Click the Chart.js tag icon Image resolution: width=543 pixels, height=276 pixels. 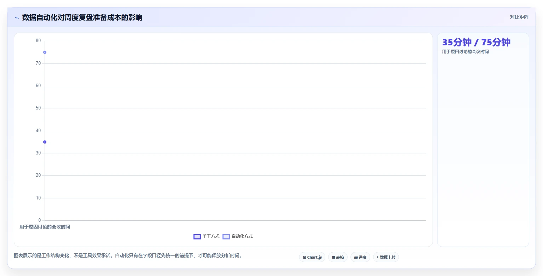point(304,258)
